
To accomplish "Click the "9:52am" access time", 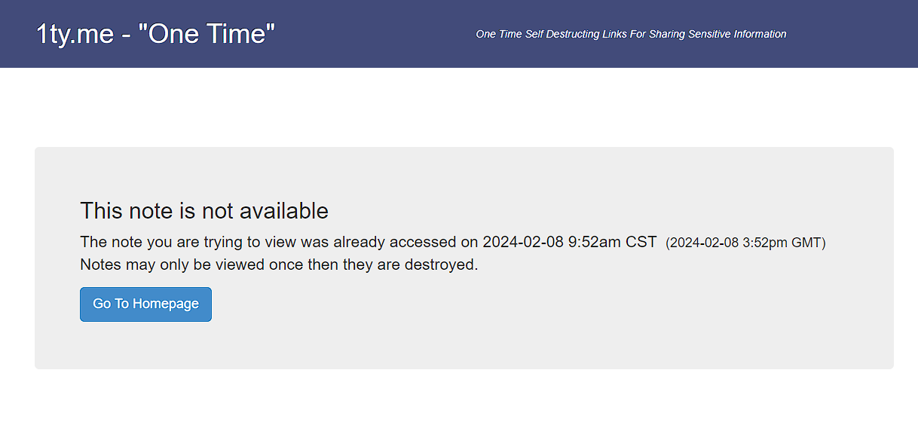I will pyautogui.click(x=594, y=243).
